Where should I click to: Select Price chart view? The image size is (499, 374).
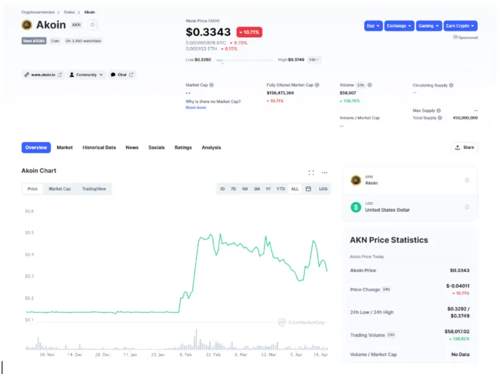tap(32, 189)
